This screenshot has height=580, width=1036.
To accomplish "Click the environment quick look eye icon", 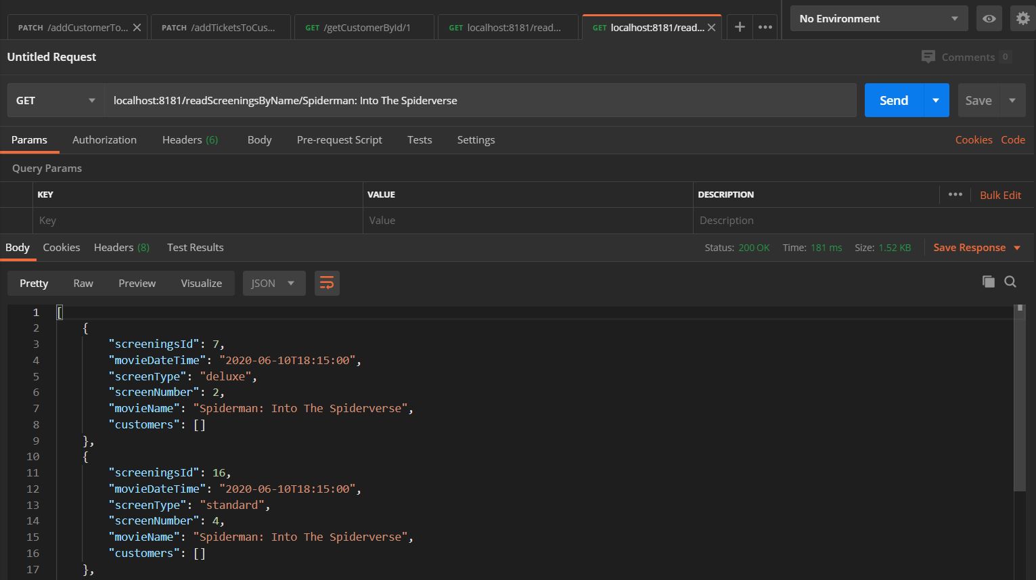I will point(989,18).
